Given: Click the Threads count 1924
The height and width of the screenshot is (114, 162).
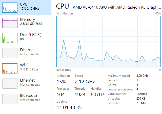Looking at the screenshot, I should pyautogui.click(x=80, y=94).
